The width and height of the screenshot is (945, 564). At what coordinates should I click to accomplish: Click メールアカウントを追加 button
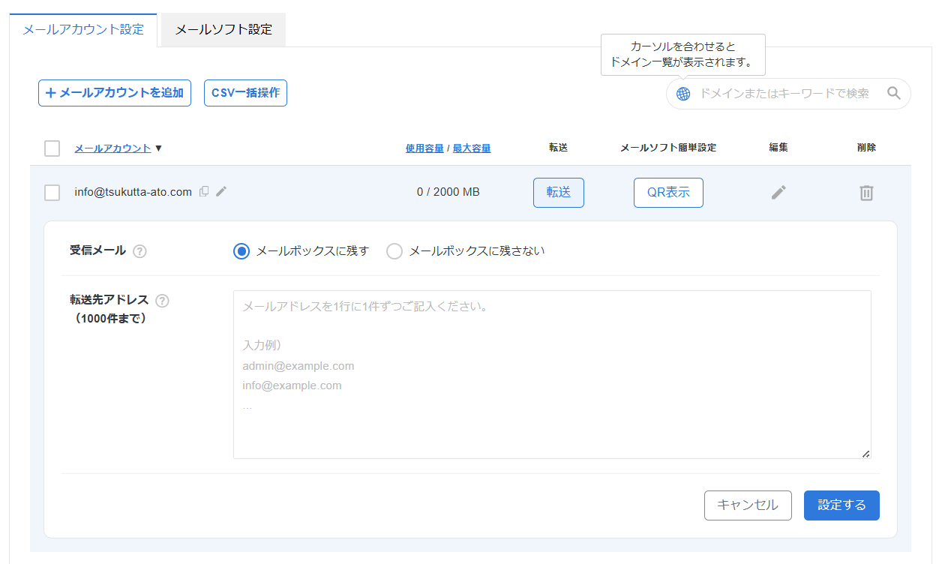coord(115,93)
